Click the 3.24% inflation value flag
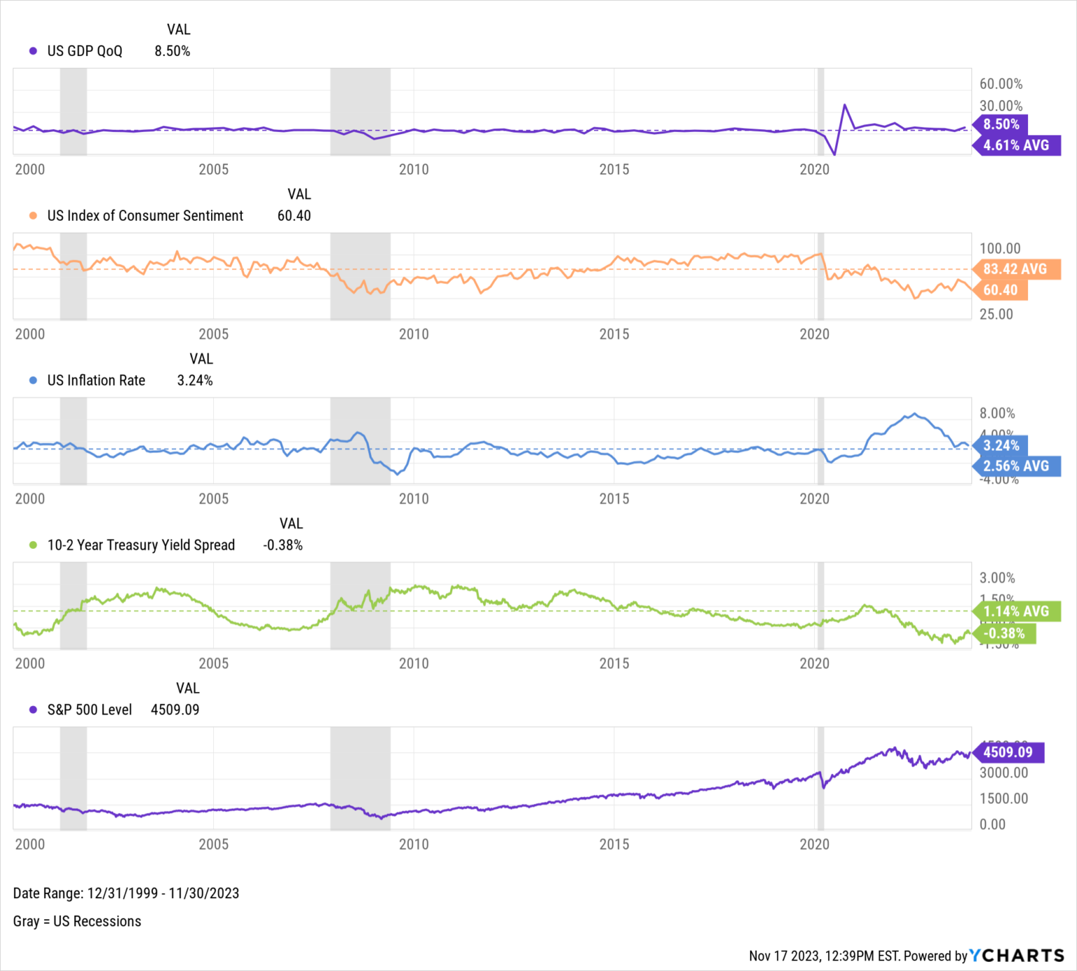The height and width of the screenshot is (971, 1077). click(x=1001, y=446)
